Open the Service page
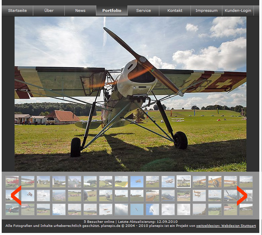Viewport: 262px width, 235px height. pos(143,10)
